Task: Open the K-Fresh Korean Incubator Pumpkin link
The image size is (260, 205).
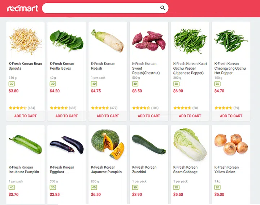Action: 24,170
